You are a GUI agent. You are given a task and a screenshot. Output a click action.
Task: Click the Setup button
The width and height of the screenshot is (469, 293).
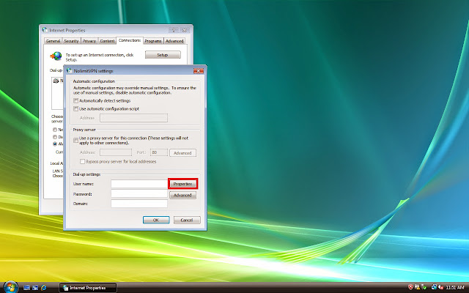(x=163, y=55)
